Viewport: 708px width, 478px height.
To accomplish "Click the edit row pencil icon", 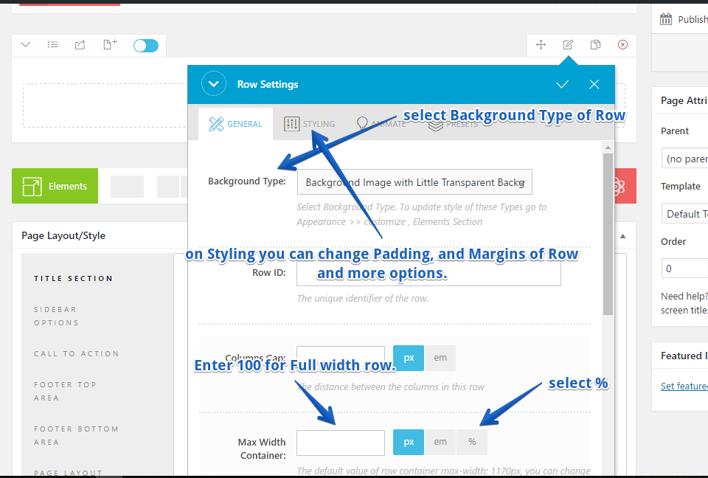I will [x=568, y=45].
